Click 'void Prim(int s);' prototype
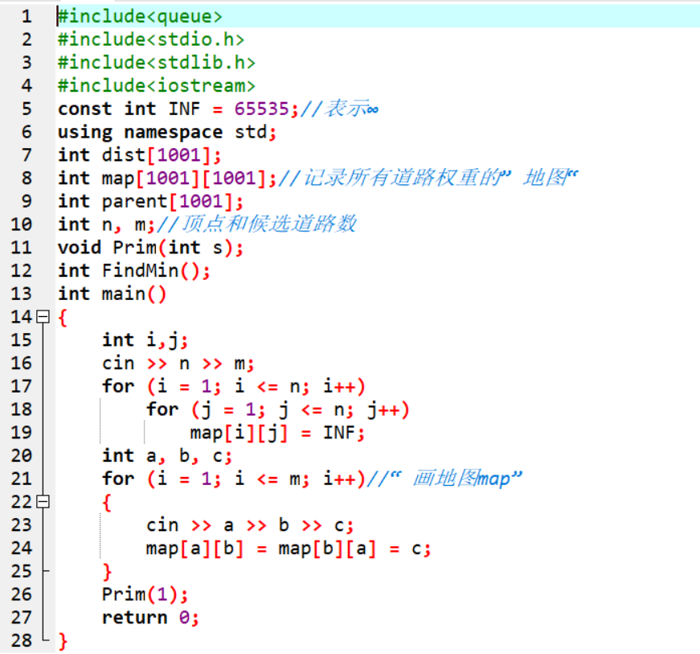The width and height of the screenshot is (700, 654). point(151,248)
